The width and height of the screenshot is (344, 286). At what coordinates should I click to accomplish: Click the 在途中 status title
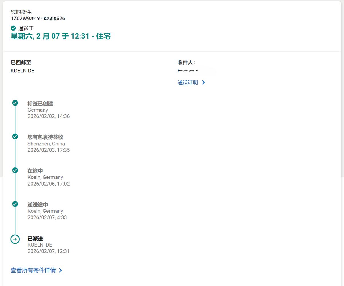click(35, 171)
